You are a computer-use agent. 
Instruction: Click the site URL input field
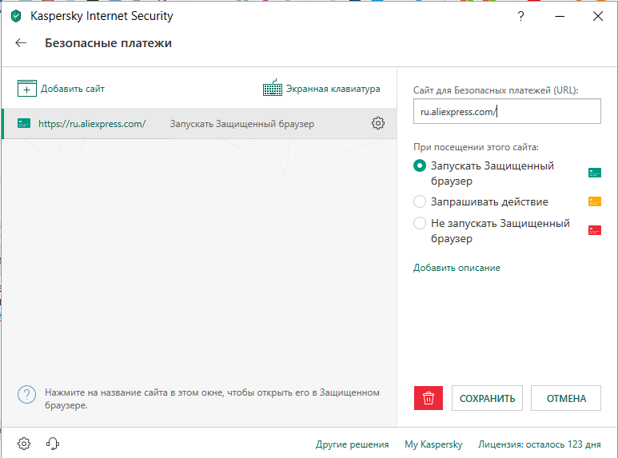tap(507, 112)
